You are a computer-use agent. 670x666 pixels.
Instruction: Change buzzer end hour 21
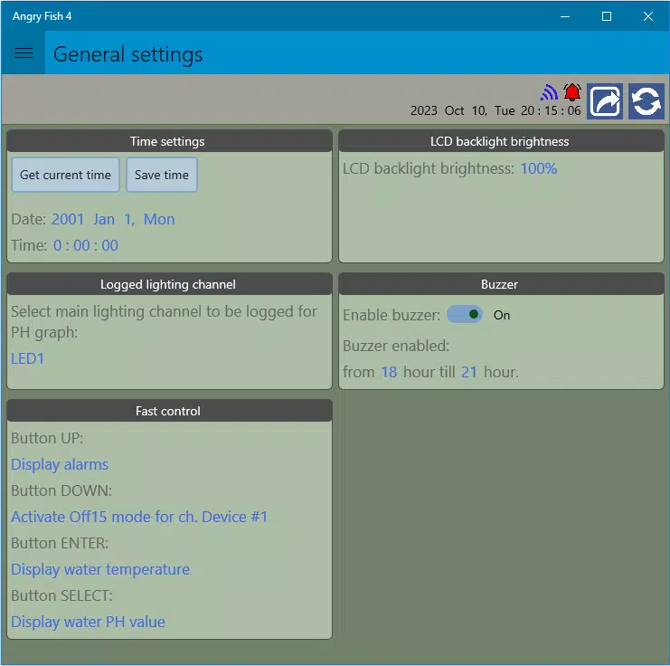468,372
